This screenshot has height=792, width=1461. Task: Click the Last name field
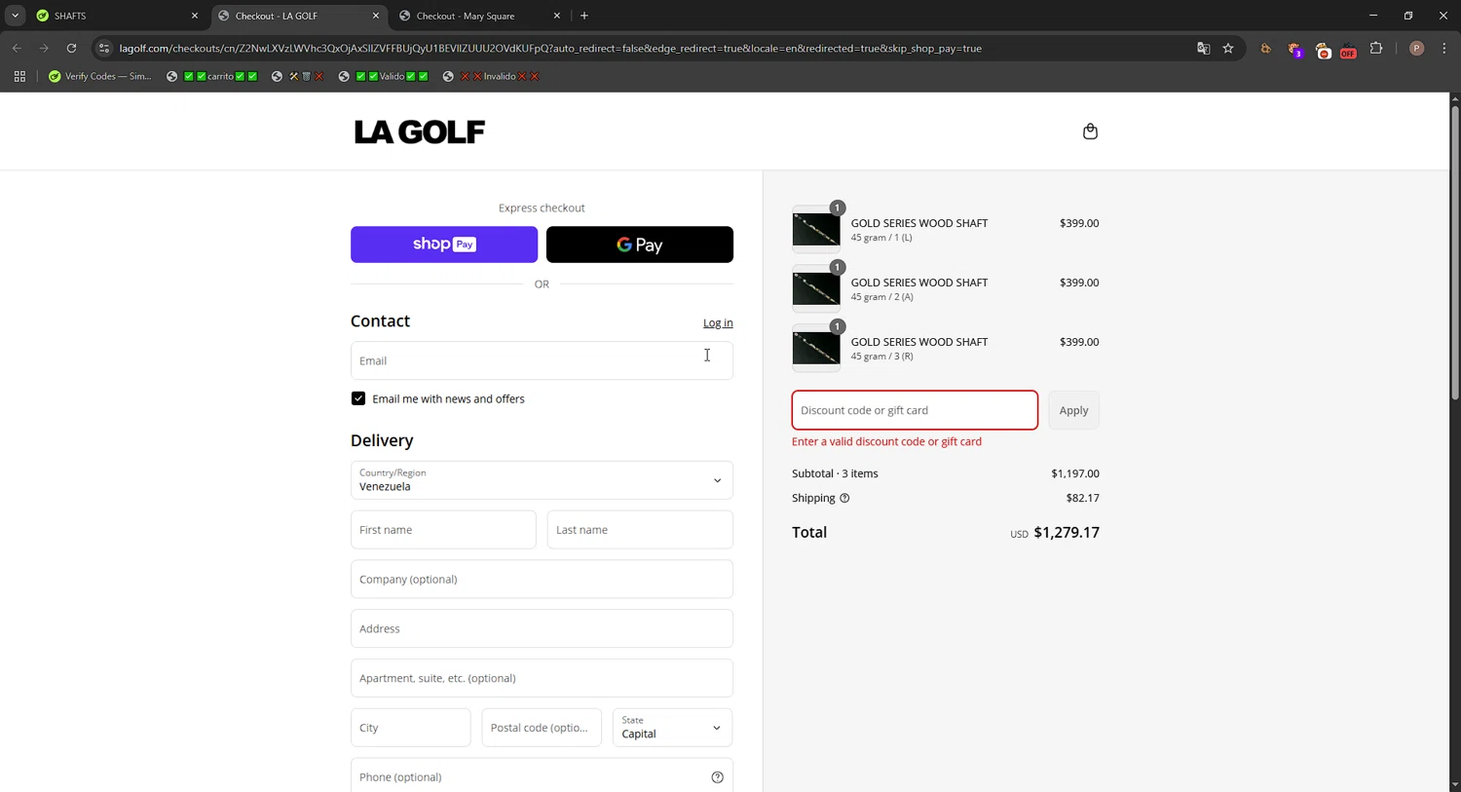pyautogui.click(x=640, y=530)
